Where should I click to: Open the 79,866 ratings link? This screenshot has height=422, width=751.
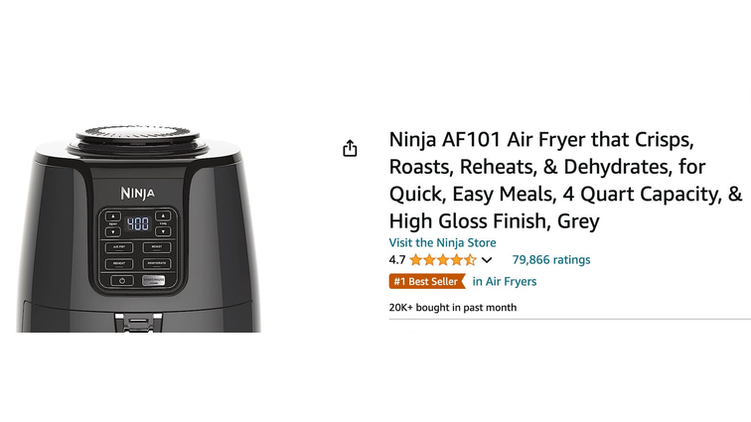point(551,259)
